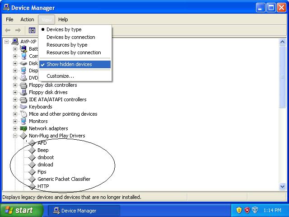Open the Help menu
The image size is (289, 217).
pyautogui.click(x=63, y=19)
